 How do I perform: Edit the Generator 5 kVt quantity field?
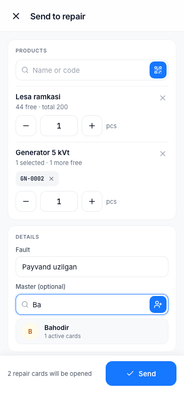59,201
